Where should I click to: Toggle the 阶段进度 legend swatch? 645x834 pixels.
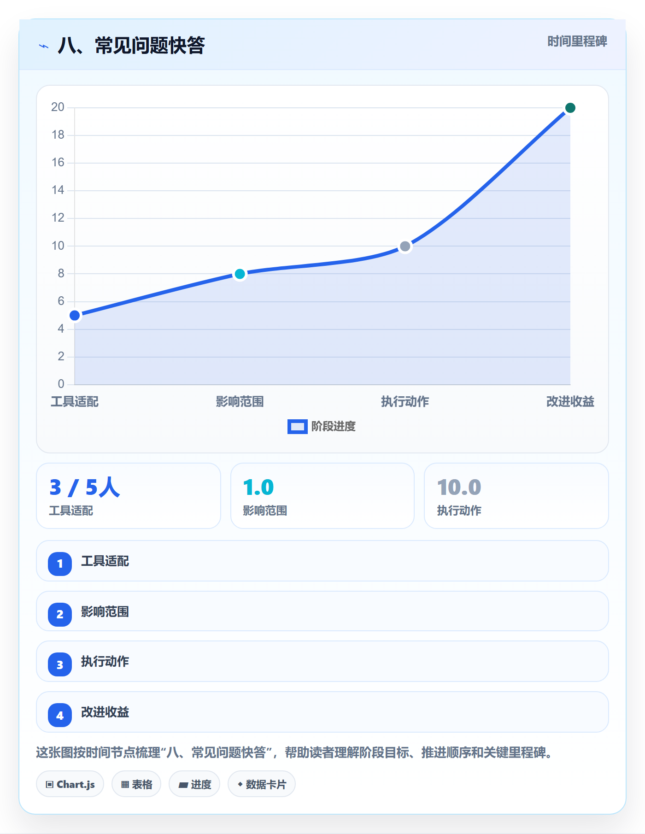pos(297,427)
